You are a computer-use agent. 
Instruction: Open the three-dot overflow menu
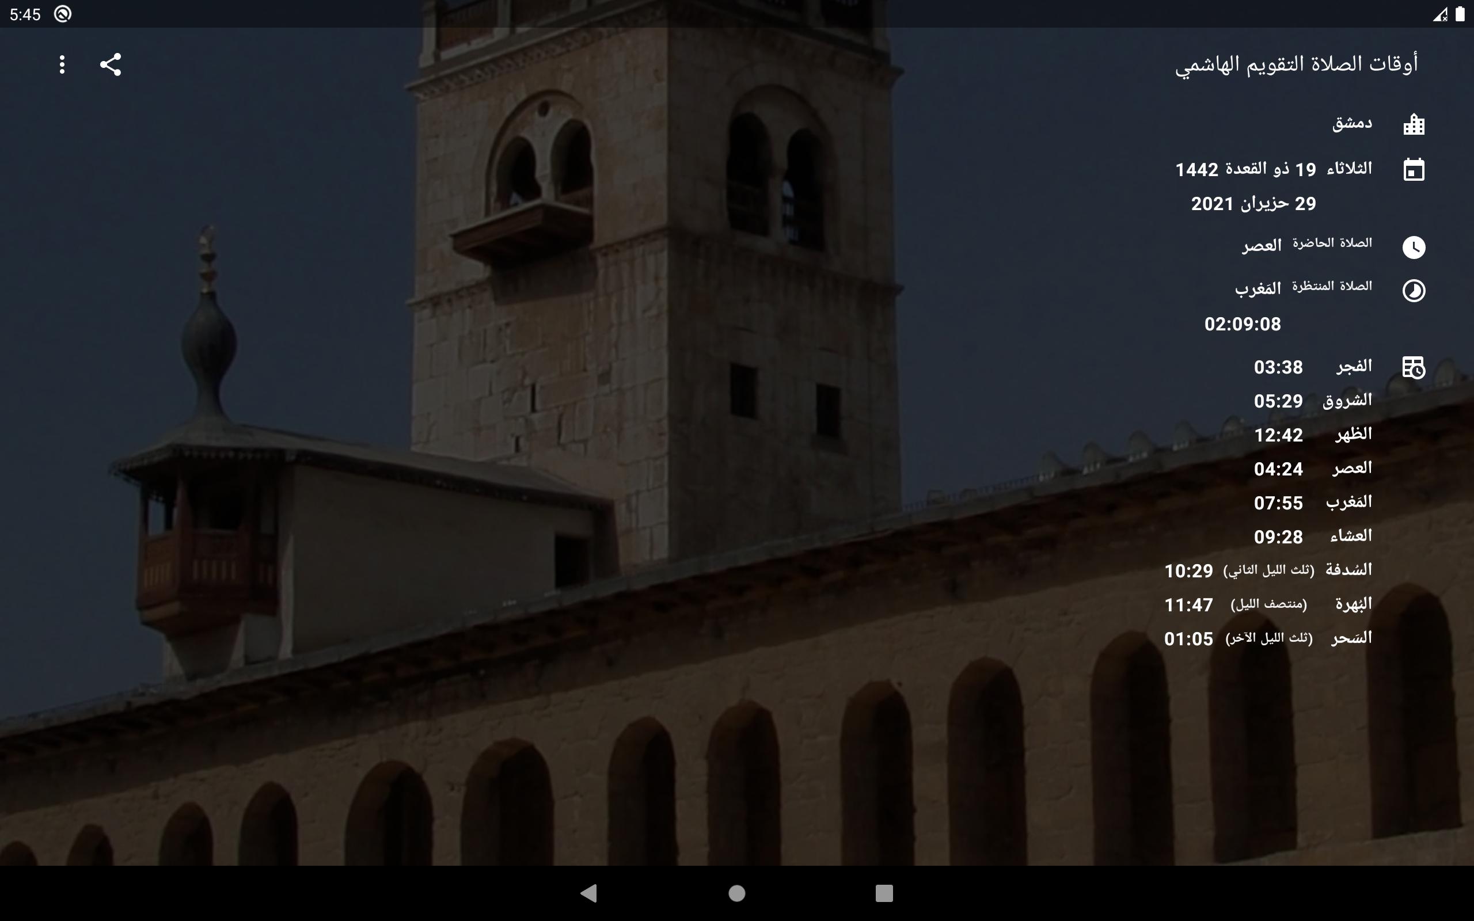click(x=62, y=64)
